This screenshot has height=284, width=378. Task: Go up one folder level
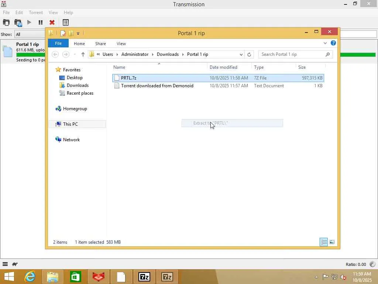(83, 54)
